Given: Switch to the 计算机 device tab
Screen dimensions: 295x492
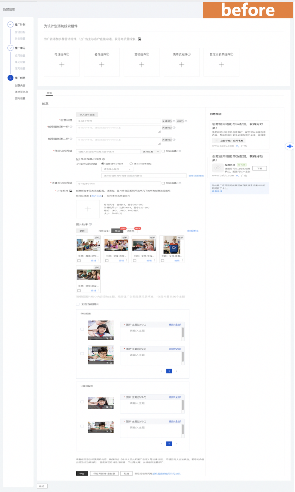Looking at the screenshot, I should coord(131,231).
